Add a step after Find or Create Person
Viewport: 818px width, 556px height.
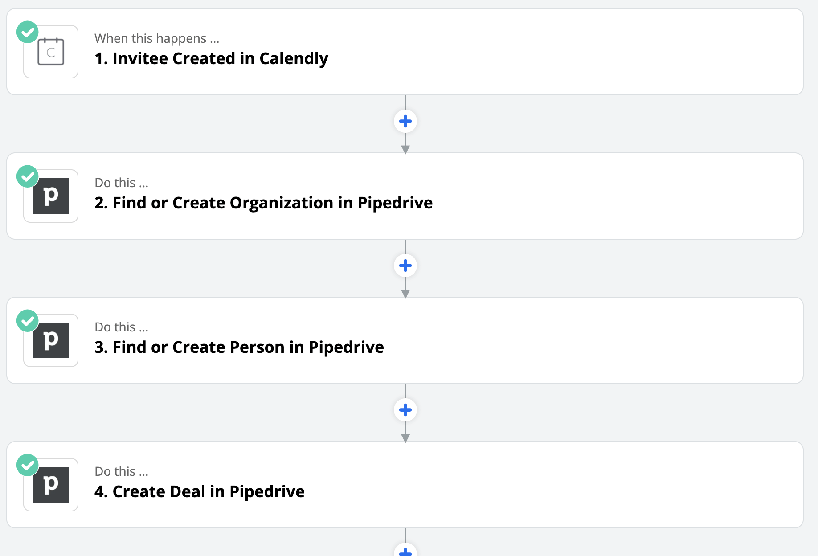405,410
